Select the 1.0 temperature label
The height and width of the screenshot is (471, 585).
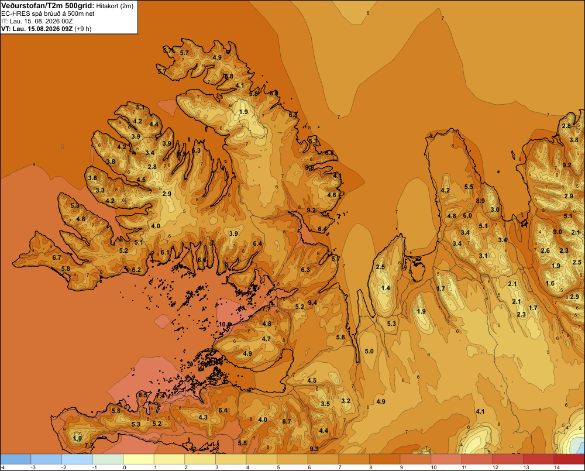[x=78, y=438]
